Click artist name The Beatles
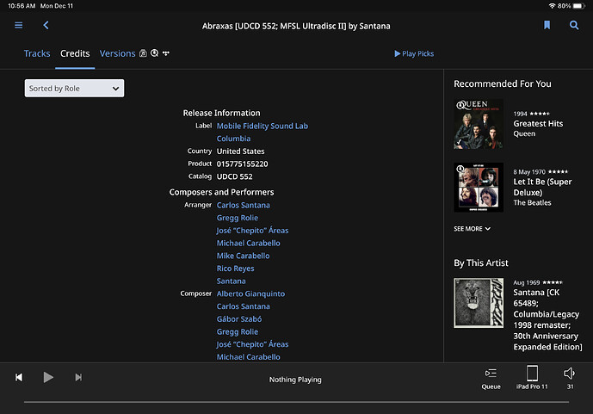Image resolution: width=593 pixels, height=414 pixels. tap(532, 203)
